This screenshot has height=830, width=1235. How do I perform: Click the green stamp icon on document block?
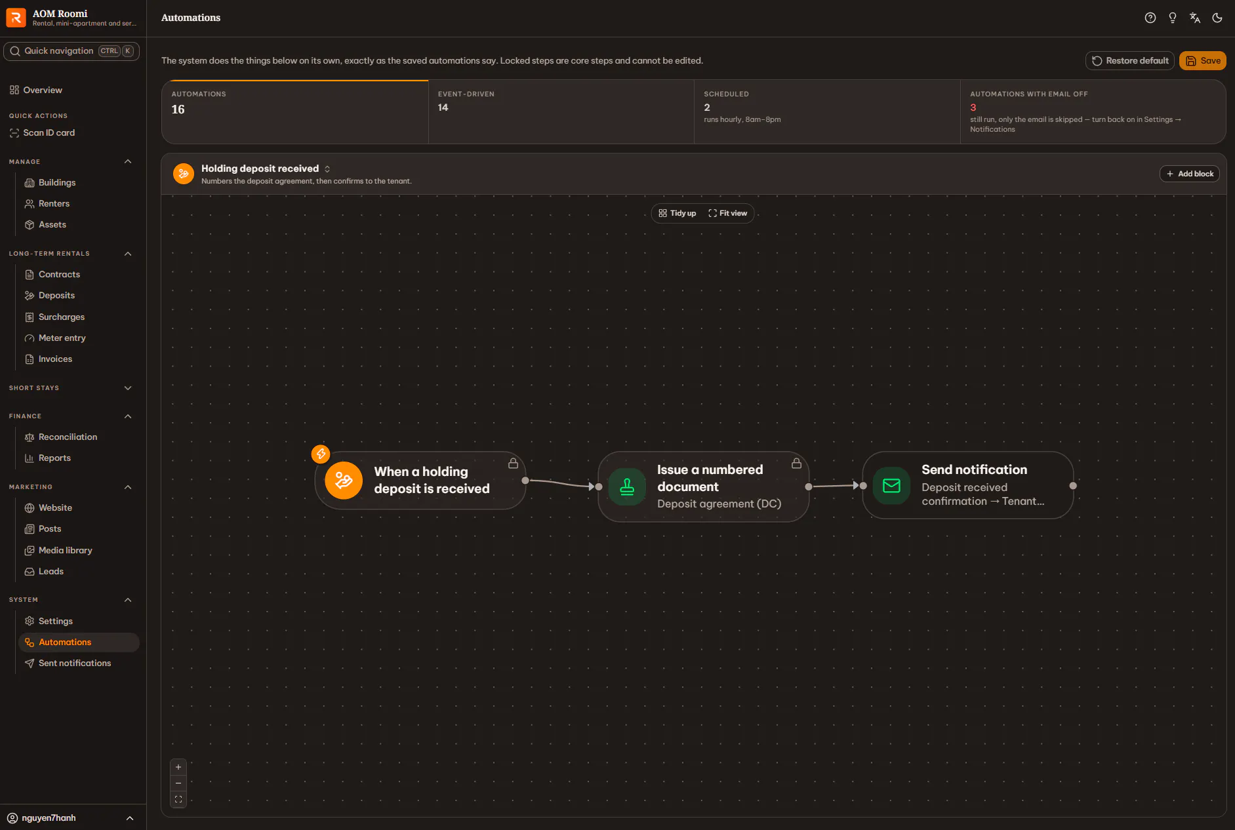pyautogui.click(x=627, y=486)
